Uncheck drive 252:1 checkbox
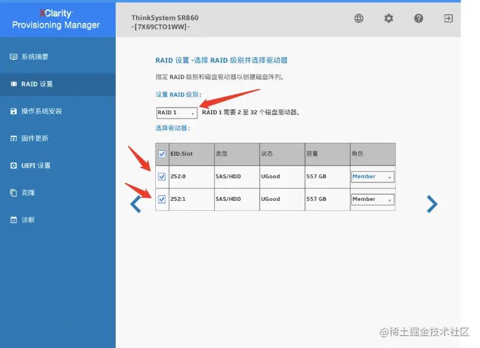This screenshot has height=348, width=480. (162, 200)
